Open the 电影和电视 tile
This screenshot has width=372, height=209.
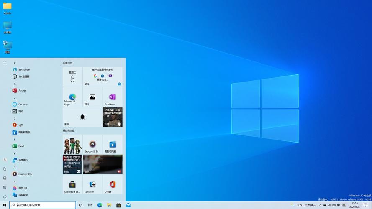pos(113,144)
